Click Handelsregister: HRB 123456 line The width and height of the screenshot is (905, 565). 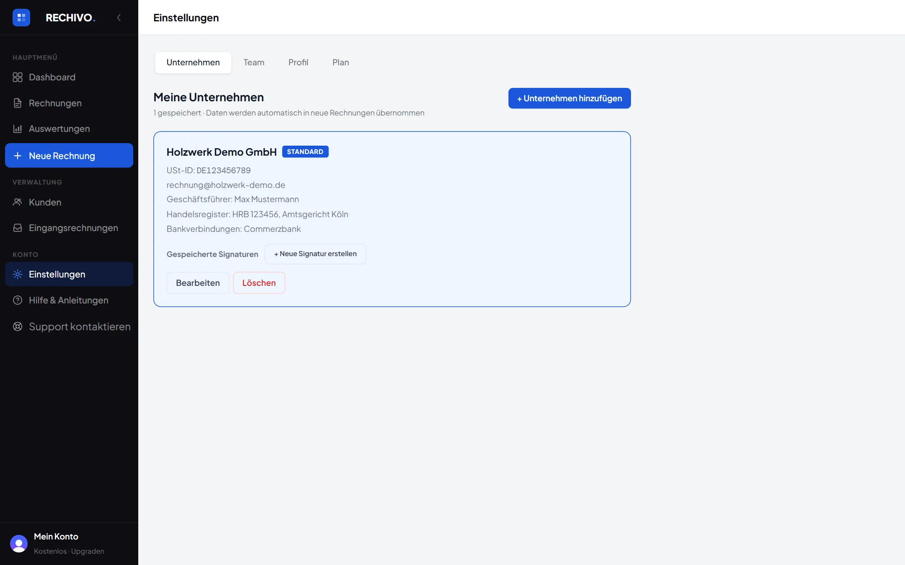[257, 214]
